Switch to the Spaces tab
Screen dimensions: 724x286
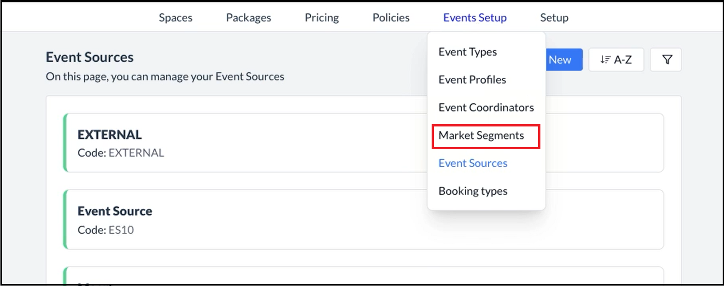tap(176, 17)
